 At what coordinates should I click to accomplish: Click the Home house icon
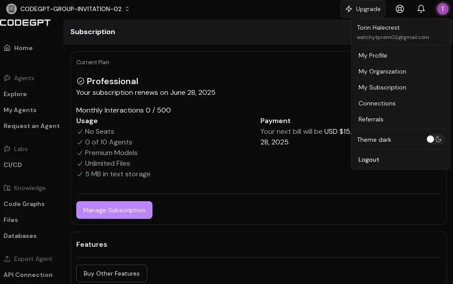point(7,48)
